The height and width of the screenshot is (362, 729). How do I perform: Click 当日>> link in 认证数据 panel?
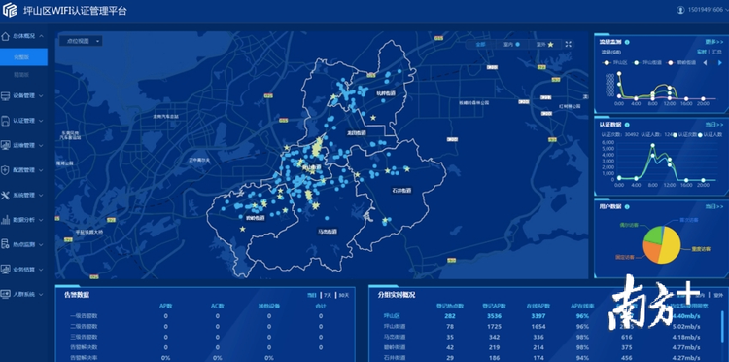pyautogui.click(x=714, y=125)
